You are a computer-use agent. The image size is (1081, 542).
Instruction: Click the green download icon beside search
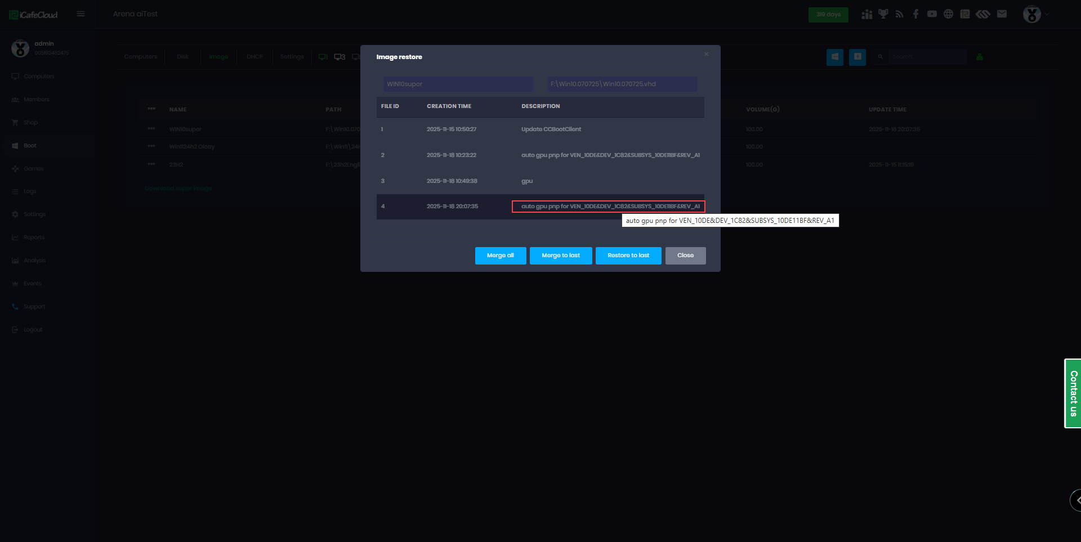(980, 56)
